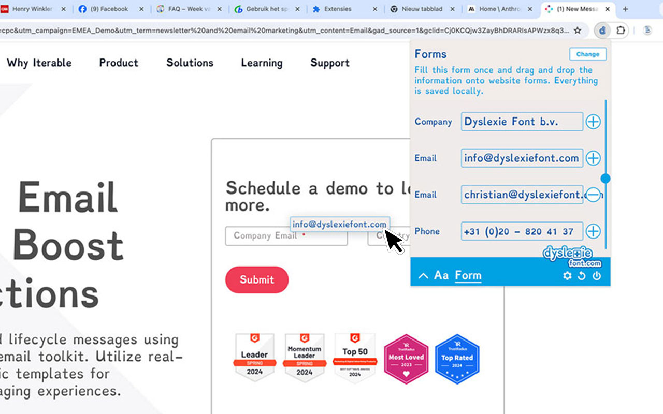Add the Company field with its plus icon
This screenshot has height=414, width=663.
point(593,122)
